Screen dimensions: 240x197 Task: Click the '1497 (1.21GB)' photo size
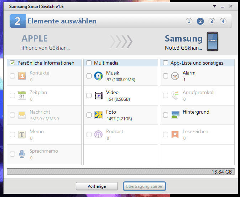pos(119,119)
